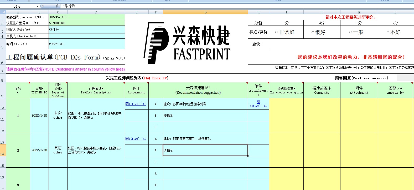The height and width of the screenshot is (190, 414).
Task: Select the 一般 3-point radio button
Action: (350, 32)
